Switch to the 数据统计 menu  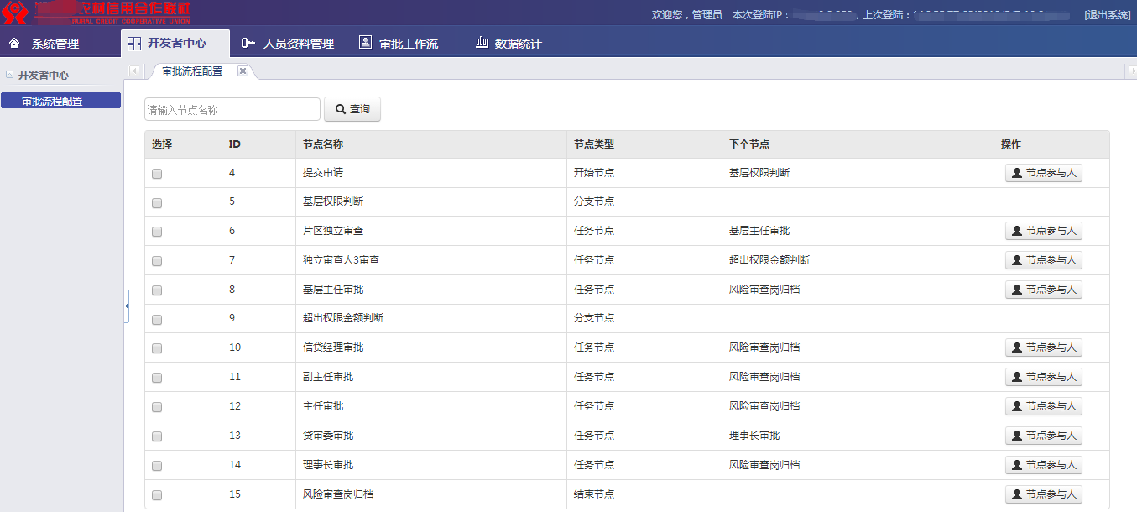click(x=517, y=44)
